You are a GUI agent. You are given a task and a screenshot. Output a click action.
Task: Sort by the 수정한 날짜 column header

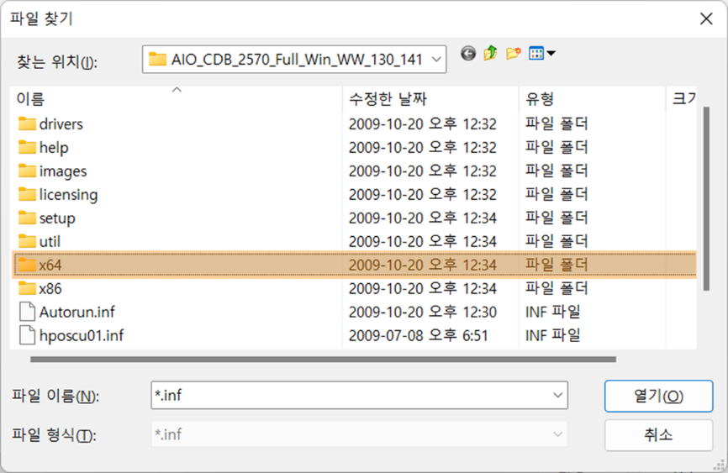[x=431, y=98]
